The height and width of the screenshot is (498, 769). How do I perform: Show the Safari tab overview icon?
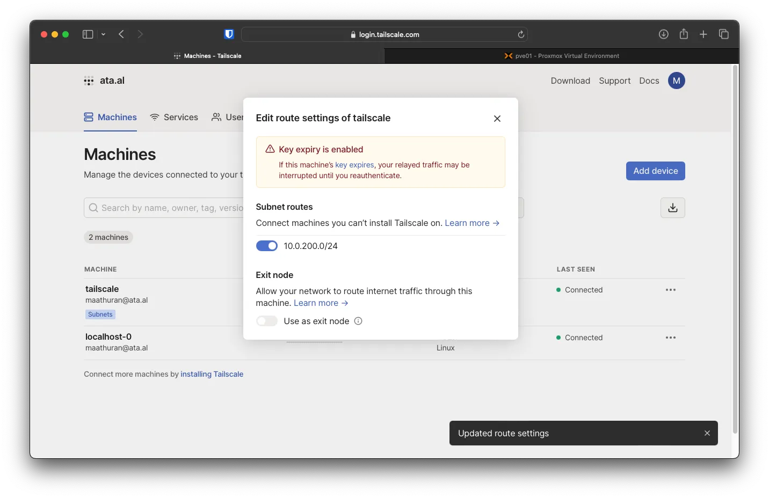724,34
